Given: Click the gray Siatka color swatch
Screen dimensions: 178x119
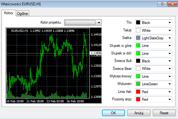Looking at the screenshot, I should [138, 38].
